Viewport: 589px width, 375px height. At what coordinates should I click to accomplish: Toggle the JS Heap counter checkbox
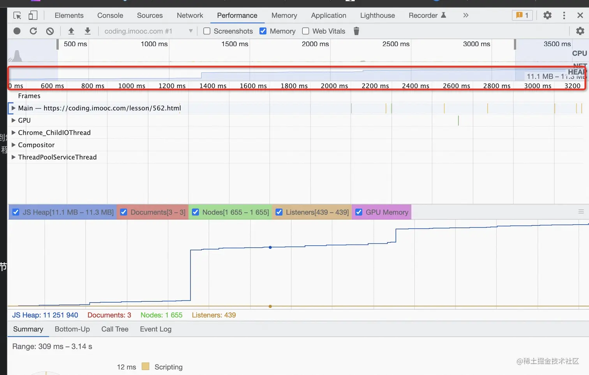[x=16, y=212]
